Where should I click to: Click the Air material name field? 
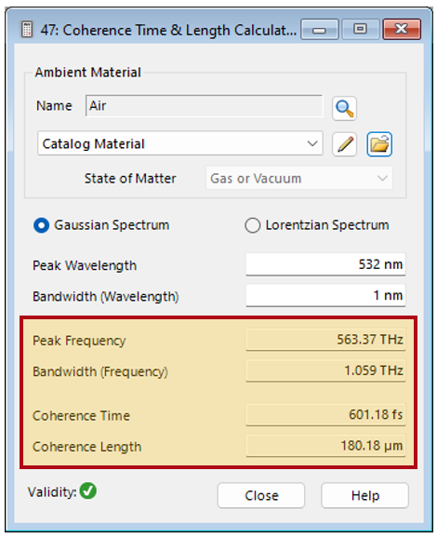[204, 106]
